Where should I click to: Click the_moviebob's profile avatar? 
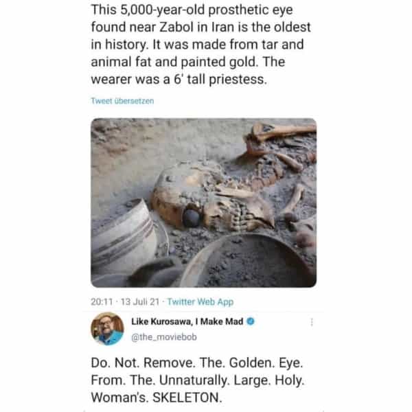pos(107,328)
